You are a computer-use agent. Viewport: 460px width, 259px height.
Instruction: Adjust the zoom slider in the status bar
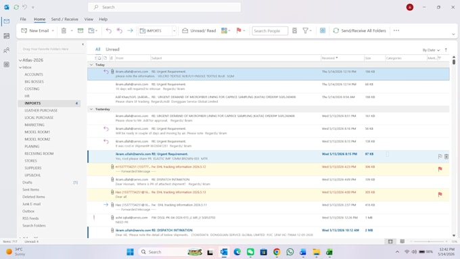(x=429, y=241)
